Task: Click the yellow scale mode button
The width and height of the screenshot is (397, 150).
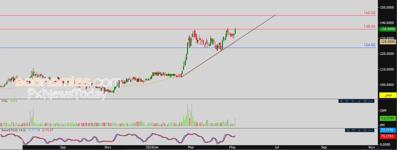Action: click(x=388, y=95)
